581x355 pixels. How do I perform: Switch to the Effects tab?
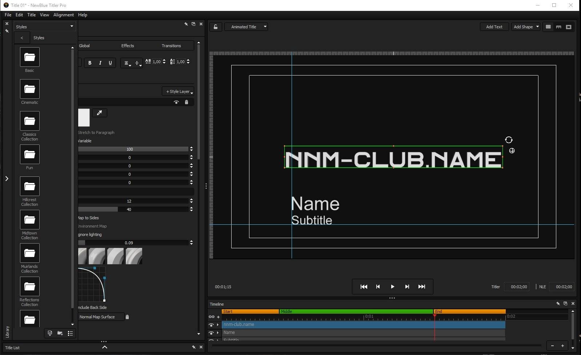[128, 46]
